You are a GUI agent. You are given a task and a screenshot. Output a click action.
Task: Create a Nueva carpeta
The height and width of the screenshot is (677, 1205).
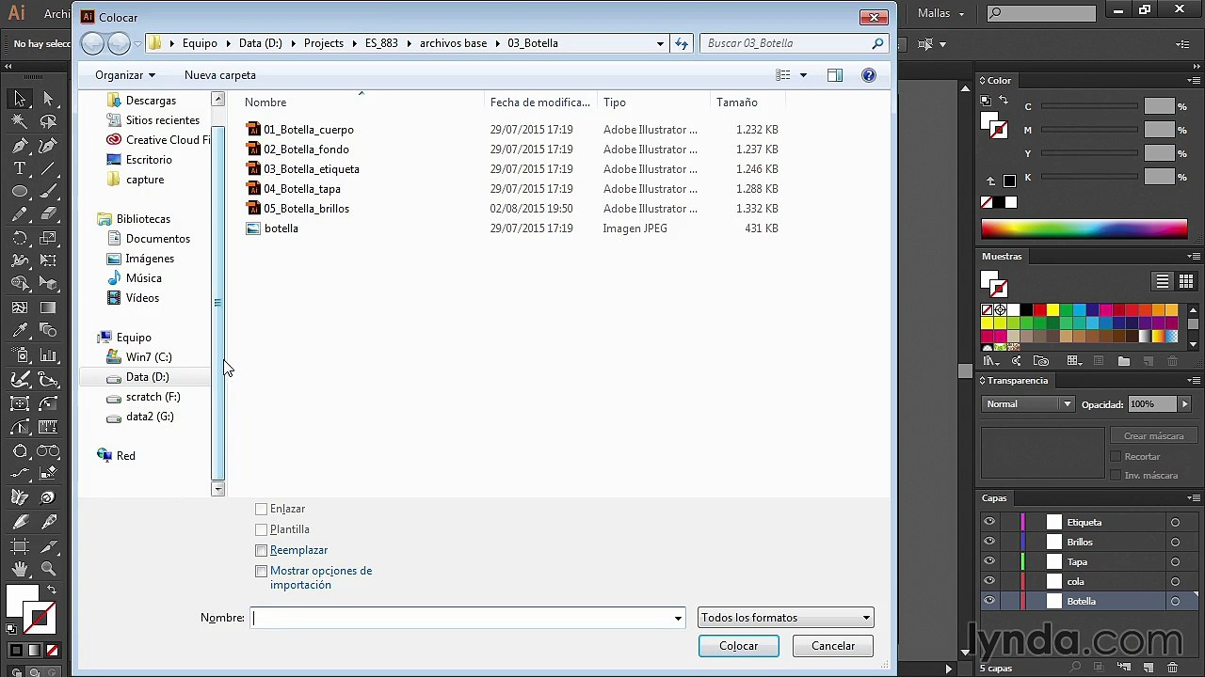pyautogui.click(x=220, y=75)
